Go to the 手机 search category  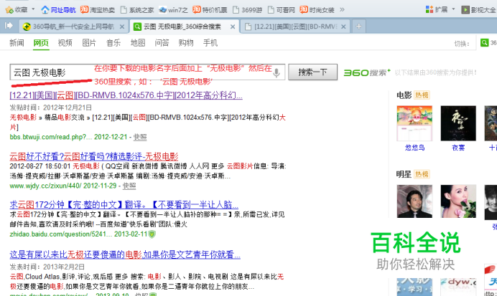210,43
